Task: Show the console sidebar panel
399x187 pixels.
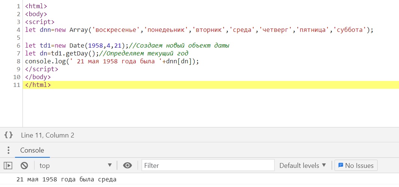Action: click(8, 165)
